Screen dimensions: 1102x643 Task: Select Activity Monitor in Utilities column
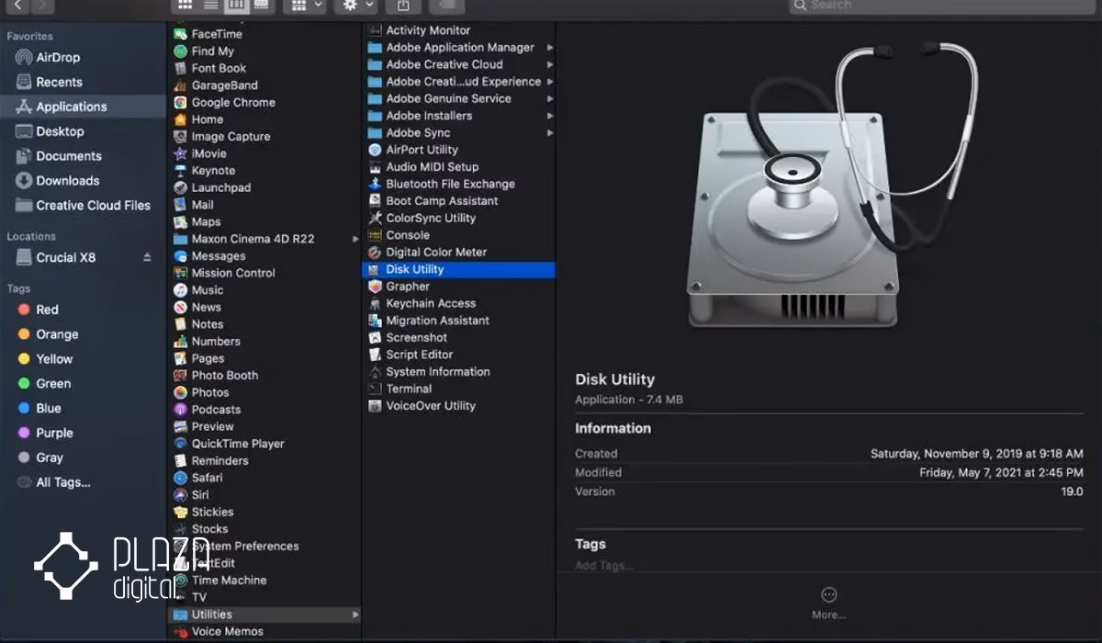click(428, 30)
